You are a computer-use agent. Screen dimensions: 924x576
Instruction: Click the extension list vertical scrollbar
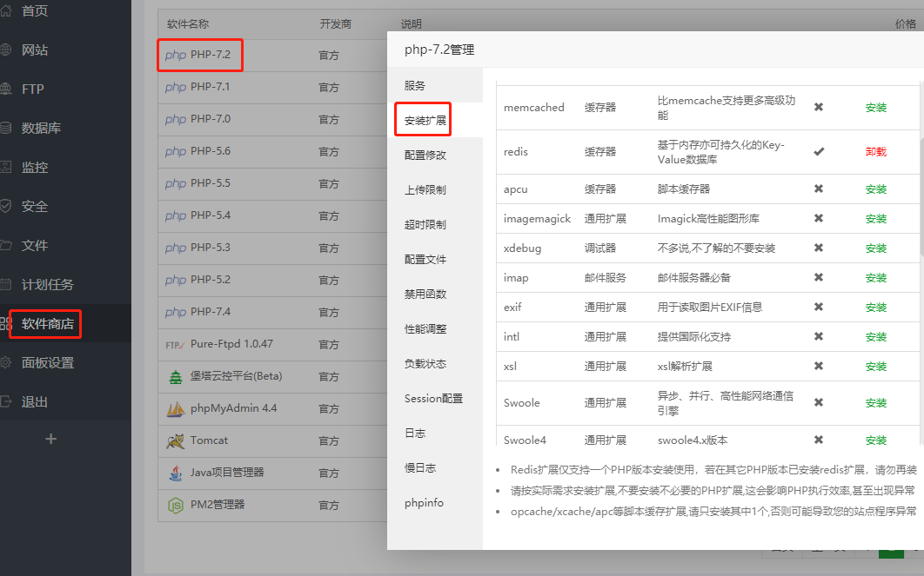click(x=921, y=198)
